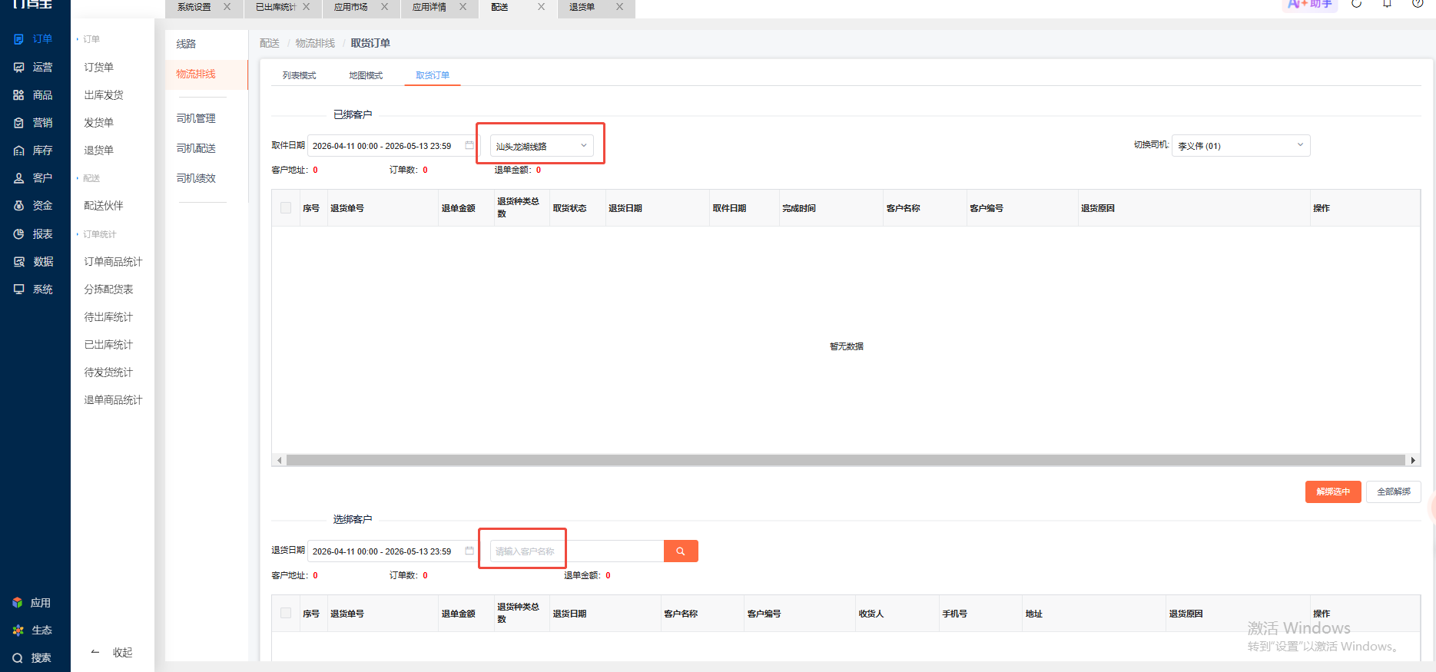Click the 解绑选中 button

(x=1333, y=492)
